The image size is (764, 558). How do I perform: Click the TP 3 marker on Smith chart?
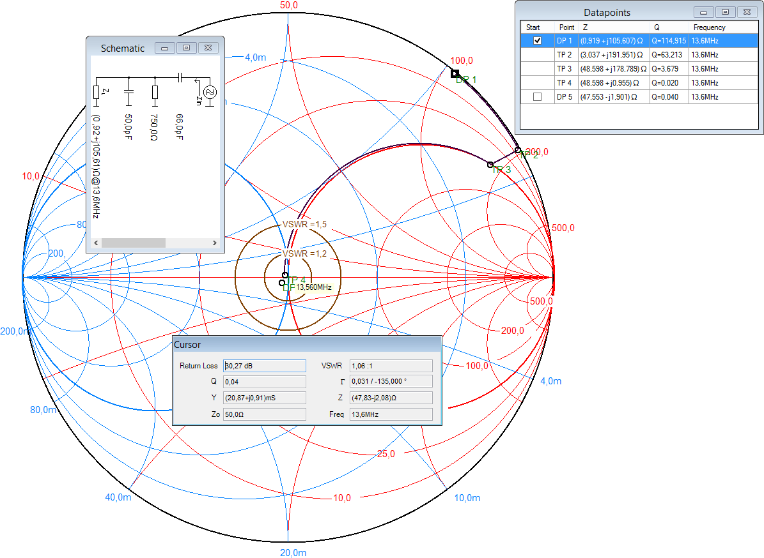click(x=490, y=165)
